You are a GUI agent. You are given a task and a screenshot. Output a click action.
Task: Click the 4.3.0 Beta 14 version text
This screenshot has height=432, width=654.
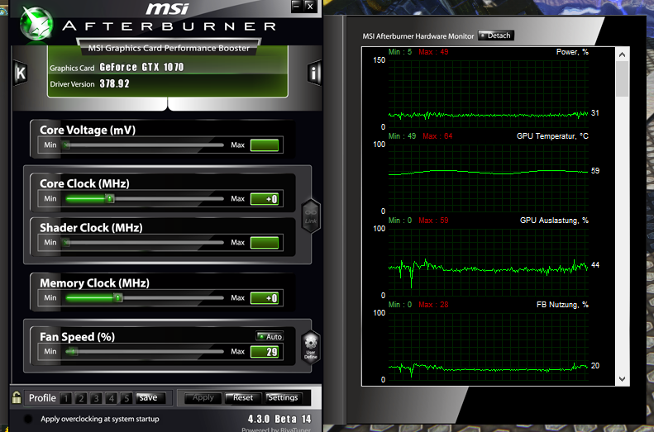(279, 419)
